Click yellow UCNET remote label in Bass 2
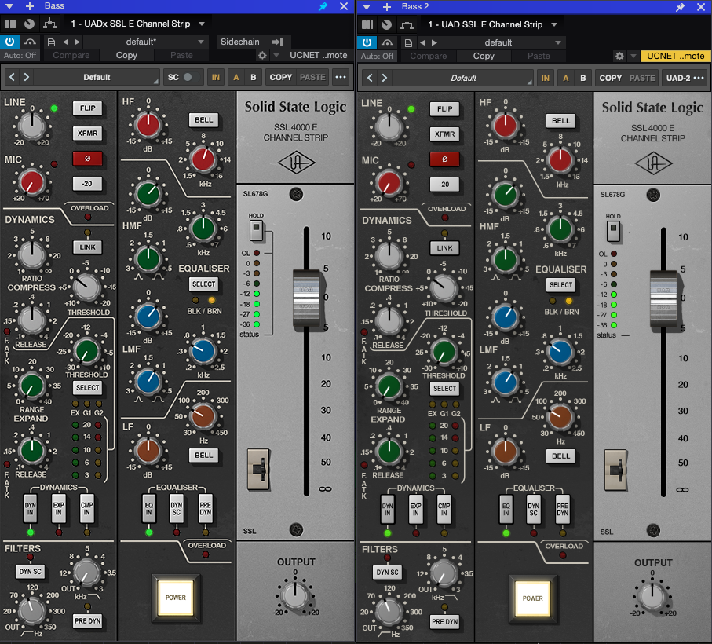The image size is (712, 644). (x=675, y=56)
